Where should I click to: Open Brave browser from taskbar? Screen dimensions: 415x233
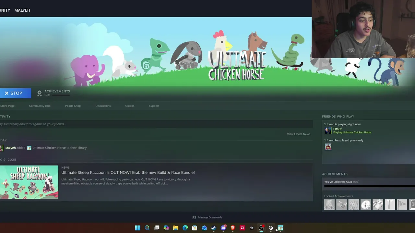click(x=233, y=228)
